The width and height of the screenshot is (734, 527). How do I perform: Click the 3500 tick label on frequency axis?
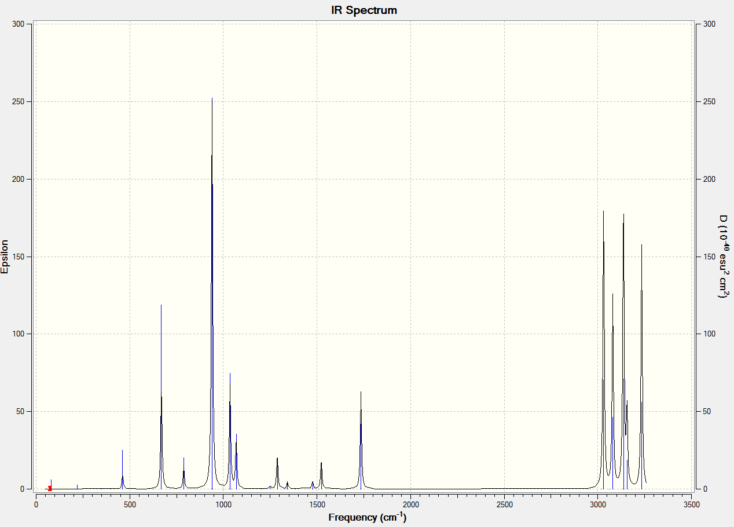[x=692, y=504]
